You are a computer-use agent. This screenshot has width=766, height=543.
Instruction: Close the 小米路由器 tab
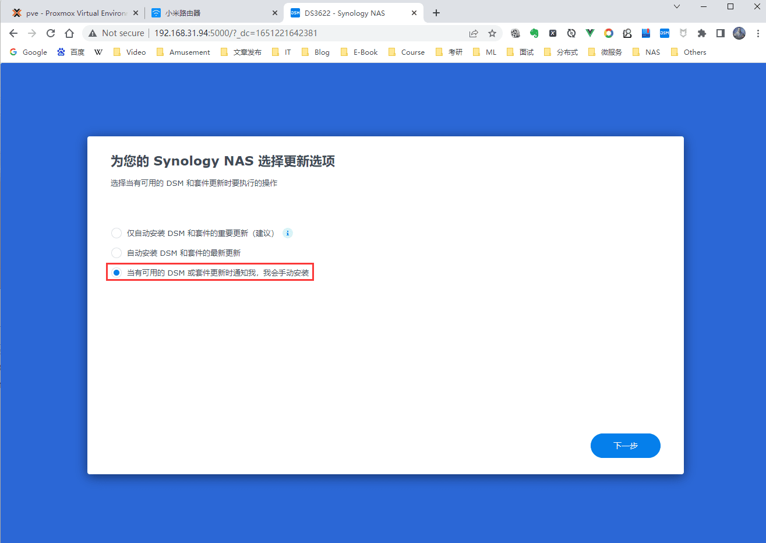click(x=275, y=13)
